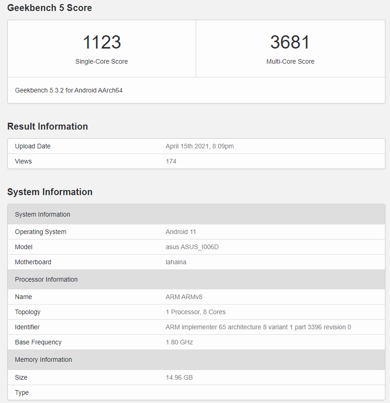Click the Views count 174
Screen dimensions: 390x403
(171, 161)
